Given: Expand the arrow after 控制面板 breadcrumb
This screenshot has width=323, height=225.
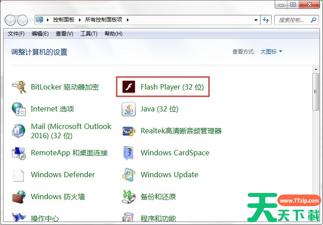Looking at the screenshot, I should [x=80, y=20].
